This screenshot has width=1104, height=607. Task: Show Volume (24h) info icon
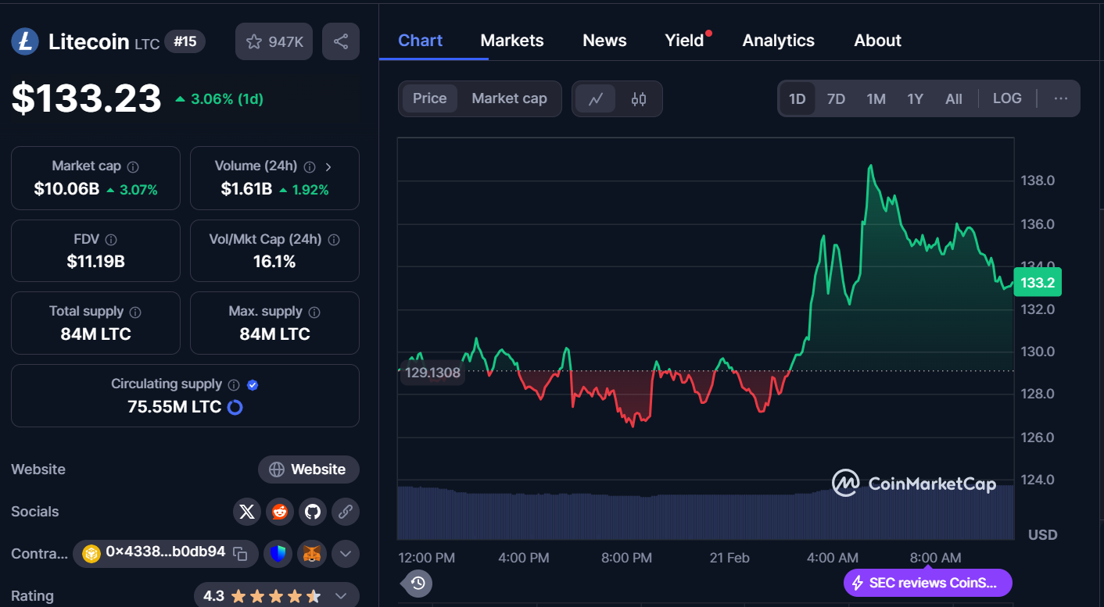pos(310,166)
